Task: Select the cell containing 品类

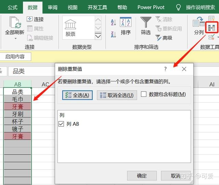Action: [17, 92]
